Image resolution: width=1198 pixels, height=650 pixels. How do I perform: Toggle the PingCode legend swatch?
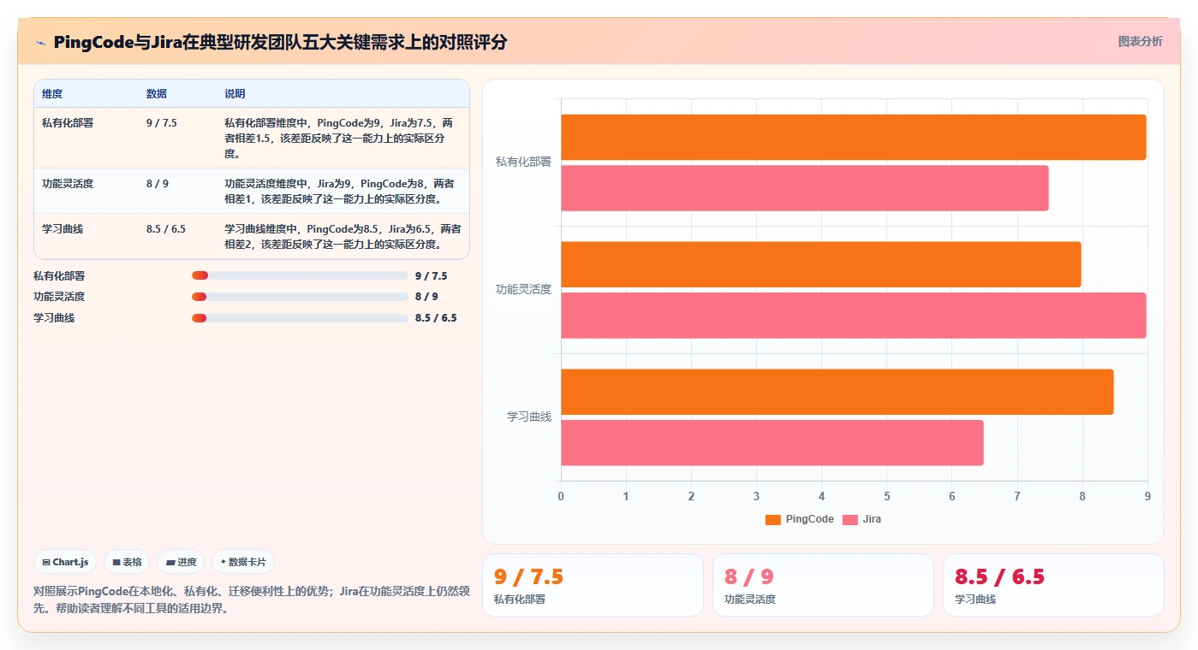pos(772,519)
